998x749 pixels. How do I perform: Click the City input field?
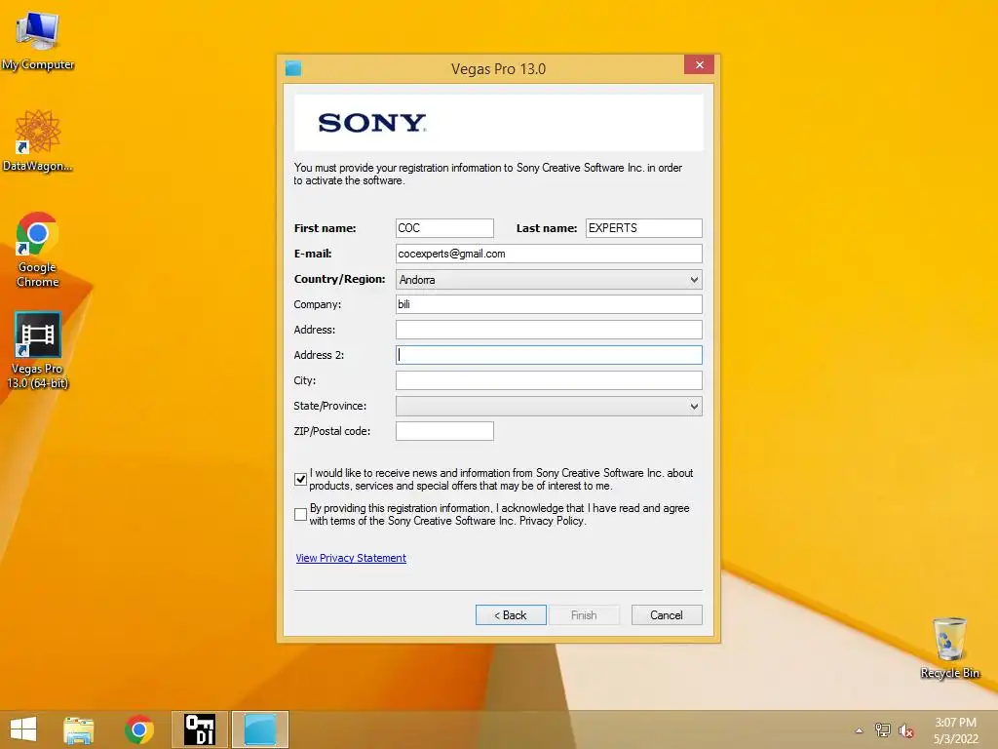tap(549, 380)
